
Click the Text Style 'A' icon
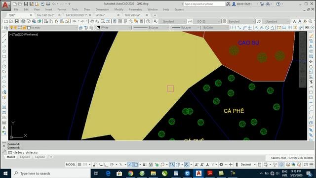tap(156, 21)
